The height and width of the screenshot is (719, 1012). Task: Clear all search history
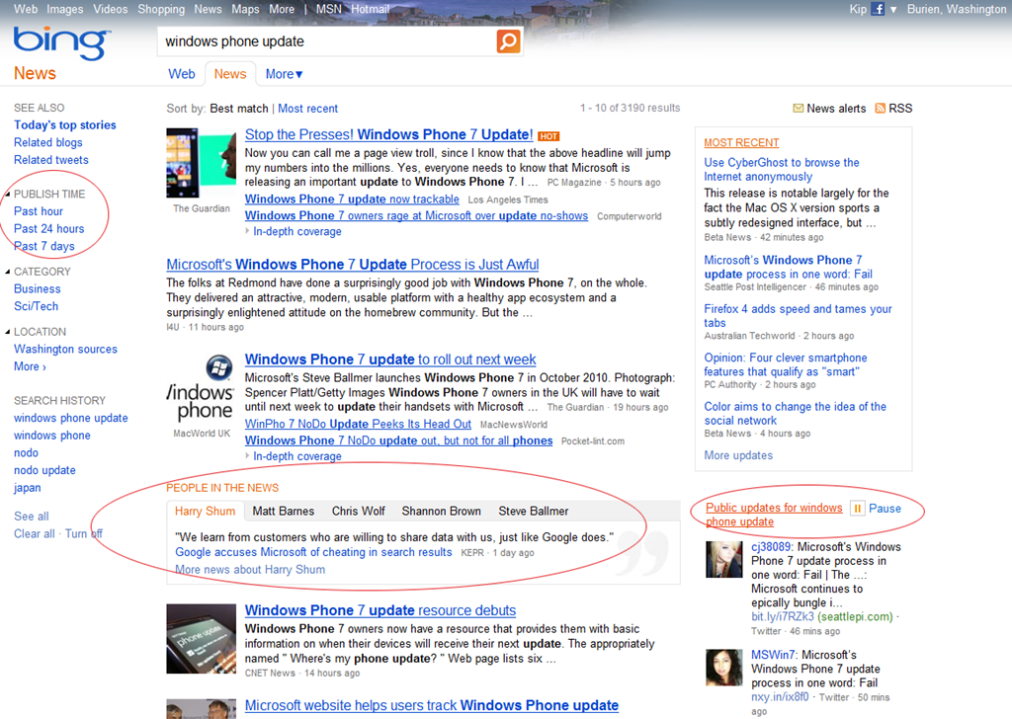(35, 534)
